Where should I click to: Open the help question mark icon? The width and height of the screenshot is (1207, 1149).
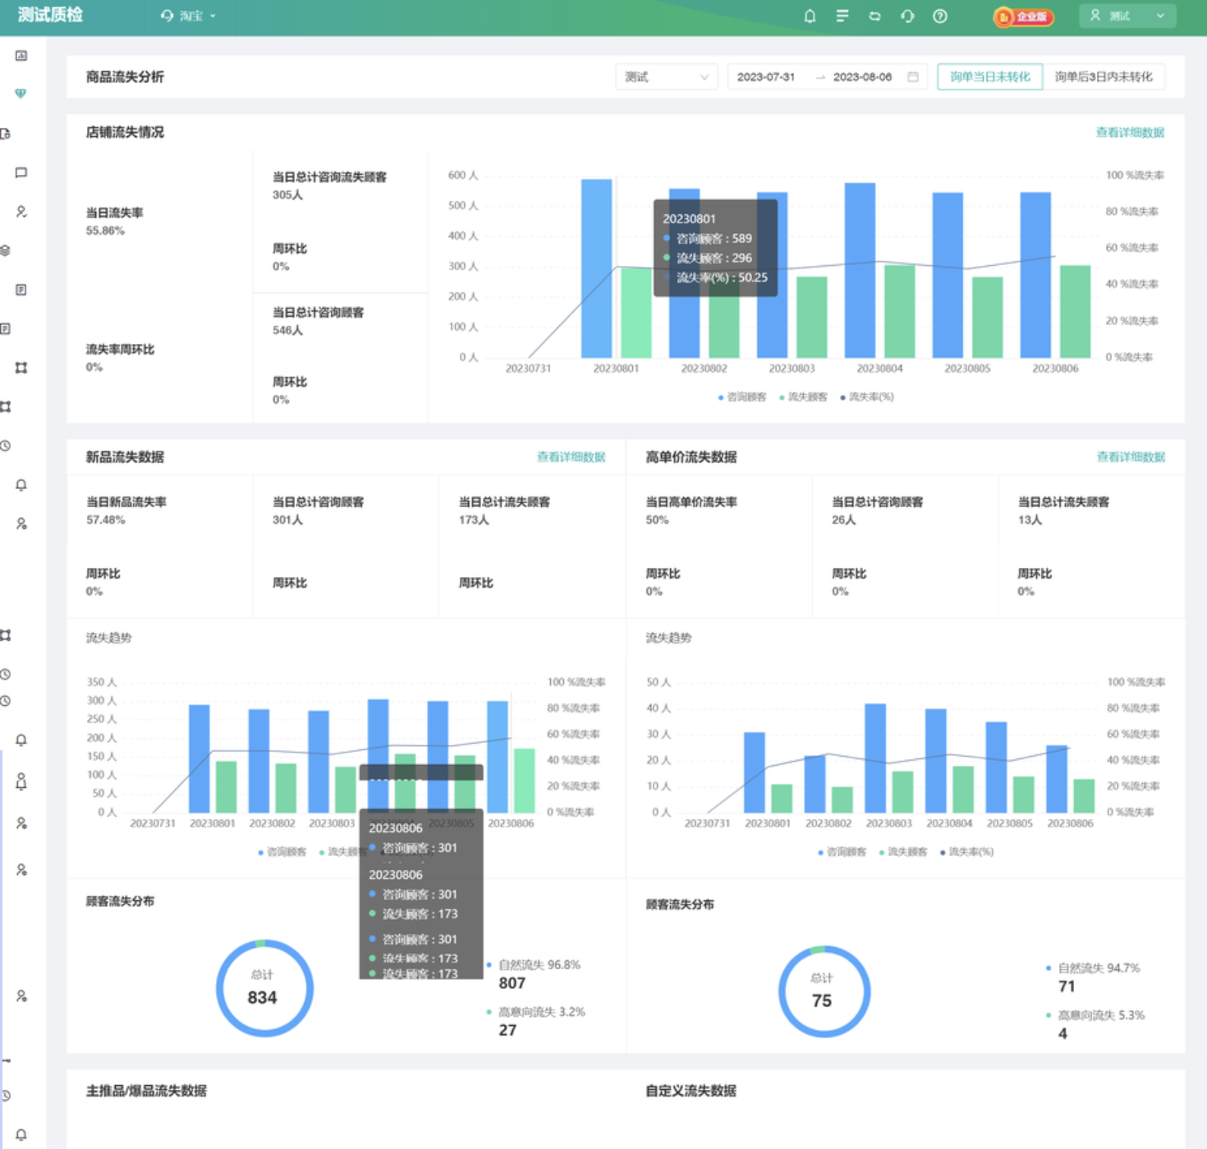click(940, 16)
